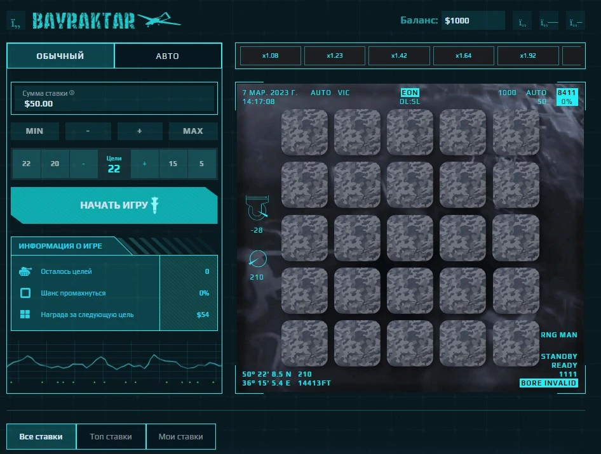
Task: Click the camouflage tile in row 2, column 4
Action: pos(463,185)
